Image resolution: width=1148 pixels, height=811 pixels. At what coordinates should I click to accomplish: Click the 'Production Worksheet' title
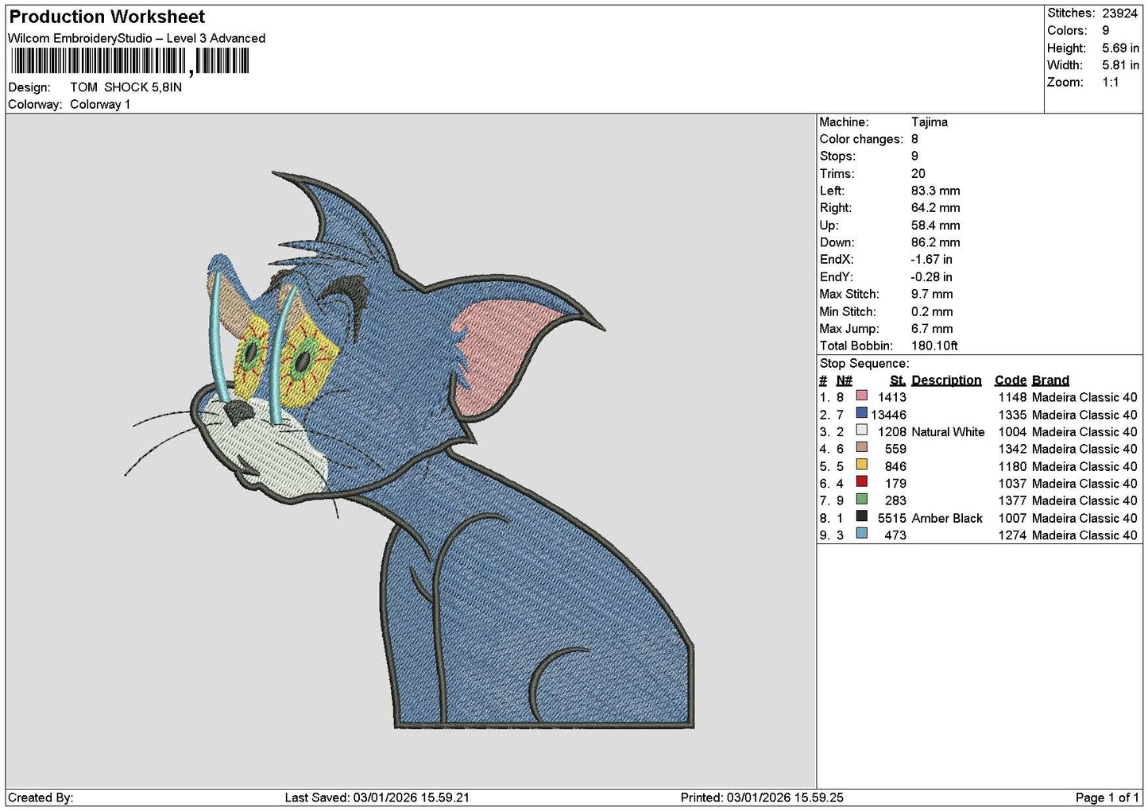106,17
